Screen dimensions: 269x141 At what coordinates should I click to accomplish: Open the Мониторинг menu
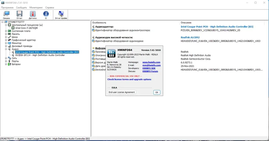click(36, 7)
